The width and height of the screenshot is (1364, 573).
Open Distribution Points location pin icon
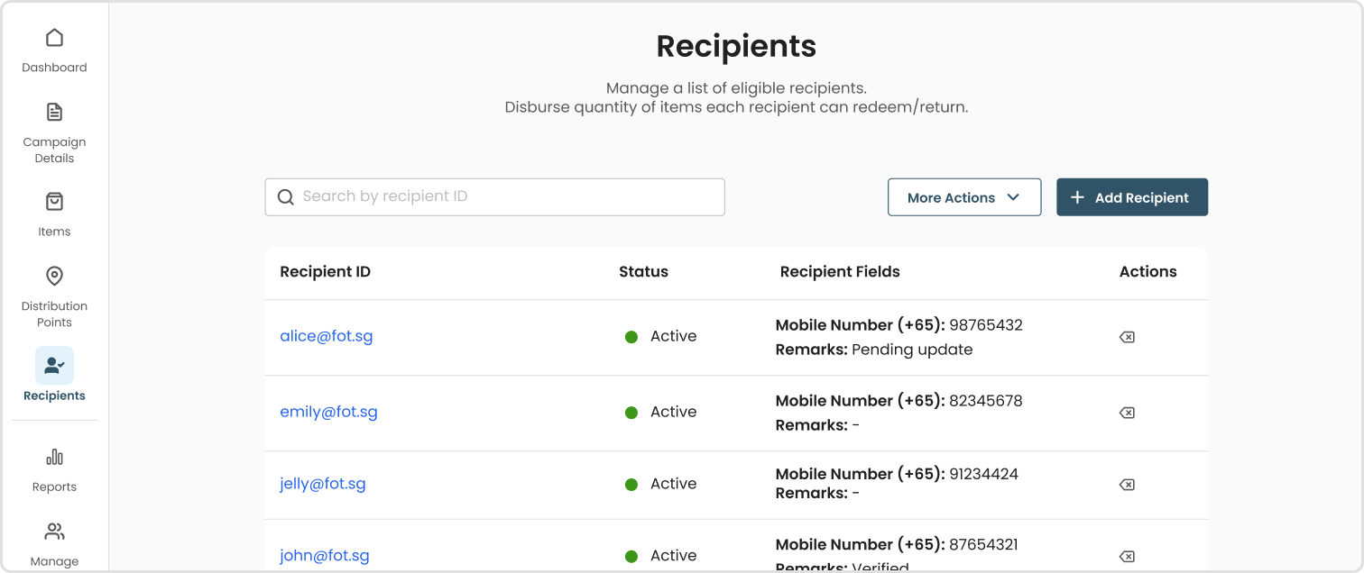54,276
